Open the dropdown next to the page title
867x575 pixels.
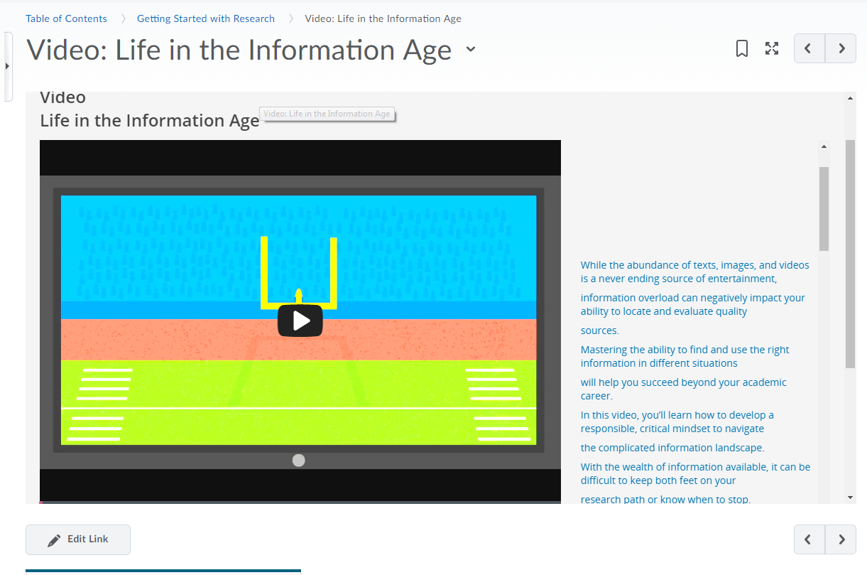tap(470, 49)
